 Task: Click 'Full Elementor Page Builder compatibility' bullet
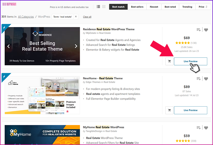coord(111,99)
